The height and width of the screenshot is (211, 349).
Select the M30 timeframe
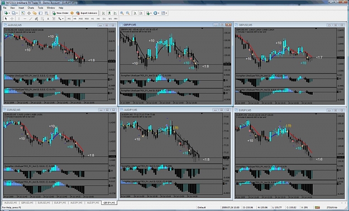point(87,18)
